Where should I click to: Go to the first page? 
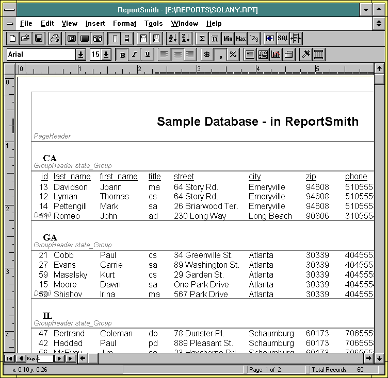coord(9,358)
